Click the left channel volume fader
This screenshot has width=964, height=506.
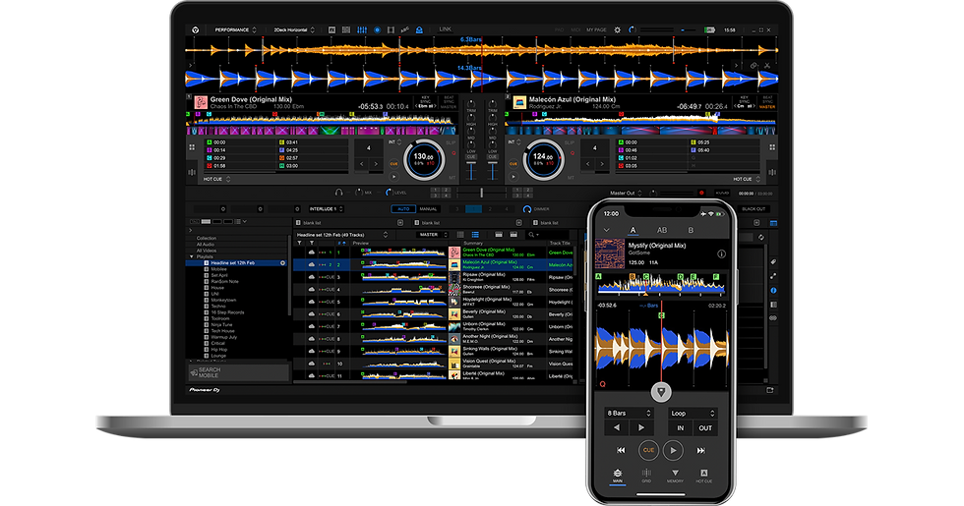pos(471,171)
